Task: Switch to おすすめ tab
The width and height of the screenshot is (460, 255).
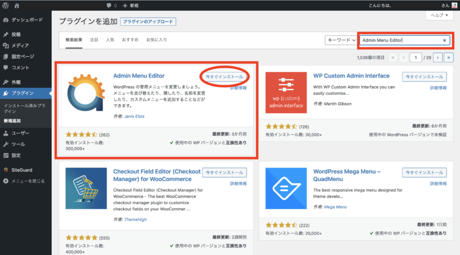Action: [130, 40]
